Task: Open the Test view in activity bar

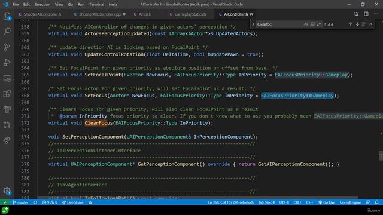Action: tap(7, 109)
